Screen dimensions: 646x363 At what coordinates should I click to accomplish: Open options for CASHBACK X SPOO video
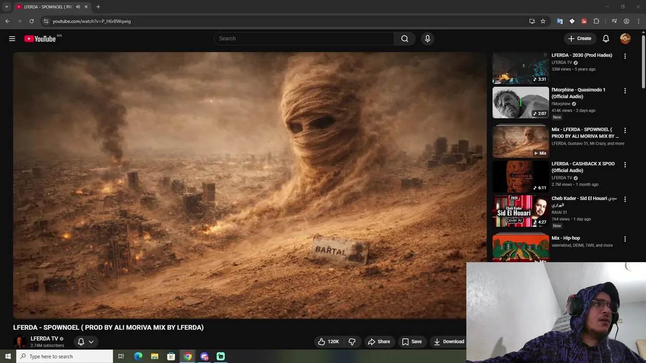(x=625, y=165)
